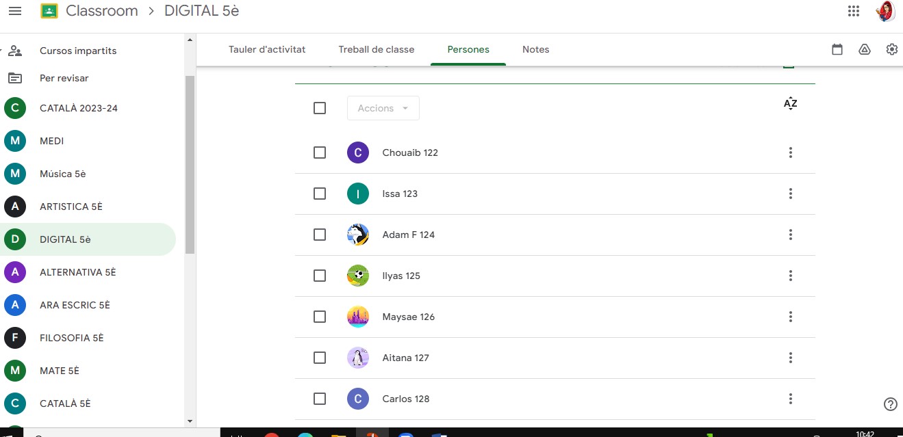Open the Accions dropdown

pyautogui.click(x=383, y=107)
